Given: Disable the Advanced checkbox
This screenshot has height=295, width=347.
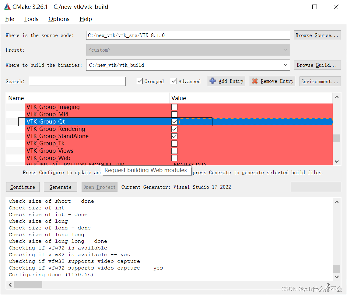Looking at the screenshot, I should [x=174, y=81].
